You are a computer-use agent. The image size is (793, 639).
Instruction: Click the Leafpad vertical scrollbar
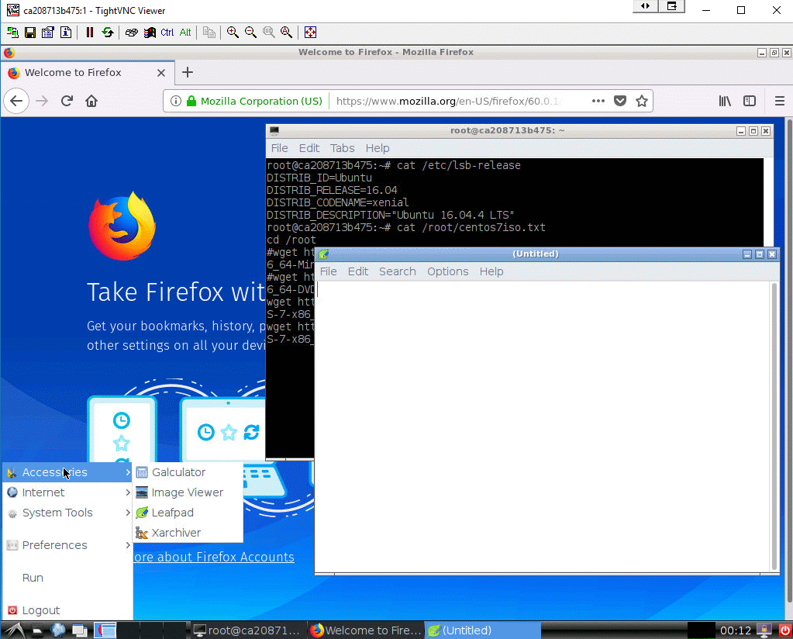click(774, 427)
